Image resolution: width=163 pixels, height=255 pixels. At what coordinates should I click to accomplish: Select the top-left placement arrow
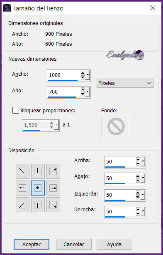22,171
